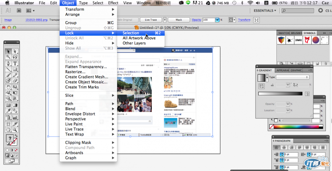Toggle Justify All Lines in Paragraph panel
Image resolution: width=332 pixels, height=171 pixels.
coord(323,147)
